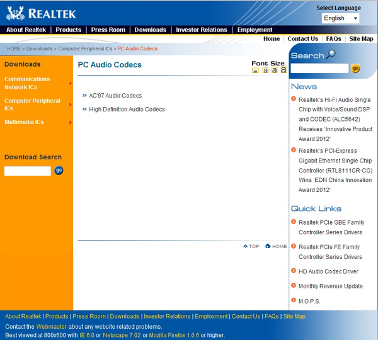This screenshot has width=378, height=340.
Task: Go to Home in the secondary navigation
Action: click(272, 39)
